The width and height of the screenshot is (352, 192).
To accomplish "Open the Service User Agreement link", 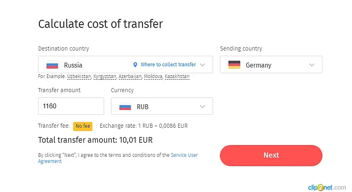I will pos(184,155).
